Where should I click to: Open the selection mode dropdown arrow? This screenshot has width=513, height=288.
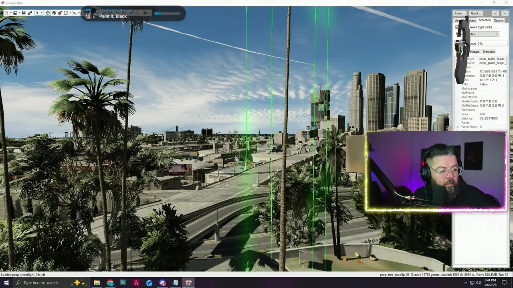42,13
